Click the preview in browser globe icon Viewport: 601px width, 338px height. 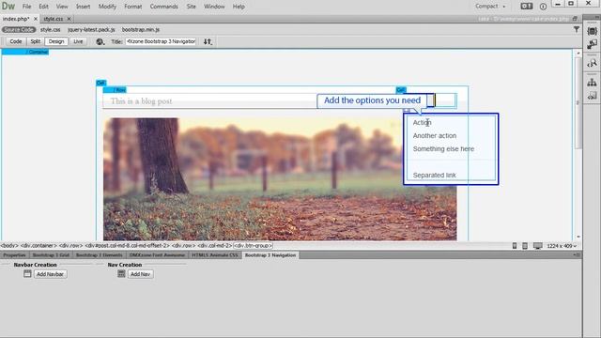100,41
